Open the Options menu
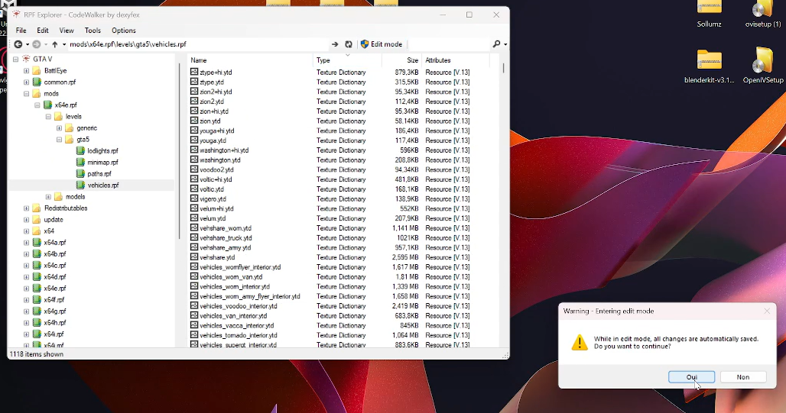The image size is (786, 413). pyautogui.click(x=124, y=31)
